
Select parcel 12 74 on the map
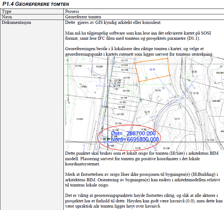point(157,90)
